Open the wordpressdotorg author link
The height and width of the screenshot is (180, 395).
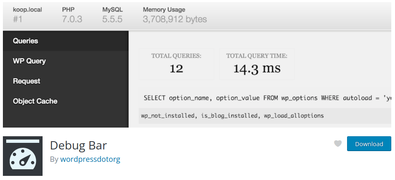click(90, 159)
